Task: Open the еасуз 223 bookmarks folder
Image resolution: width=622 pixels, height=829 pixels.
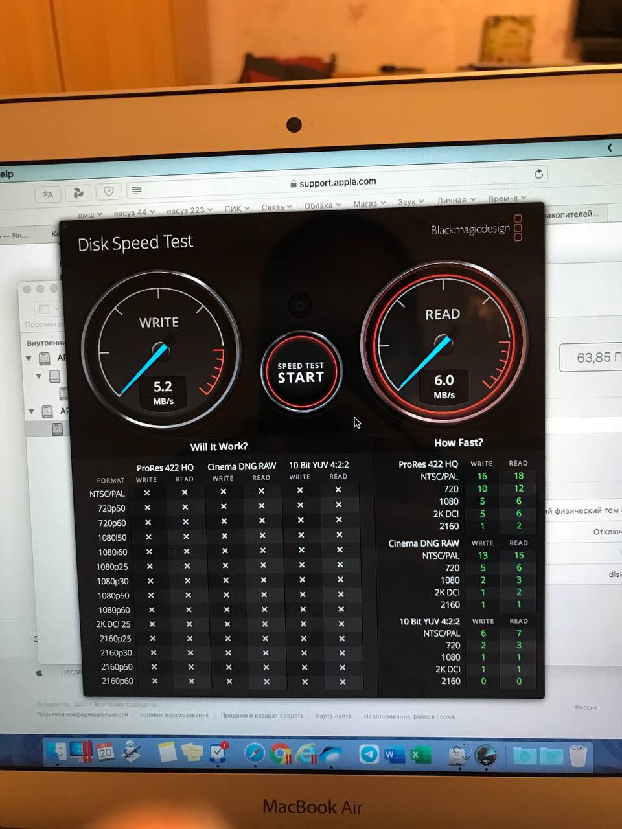Action: [x=189, y=210]
